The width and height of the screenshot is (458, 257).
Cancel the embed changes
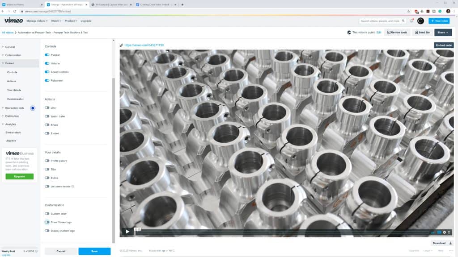(x=61, y=251)
